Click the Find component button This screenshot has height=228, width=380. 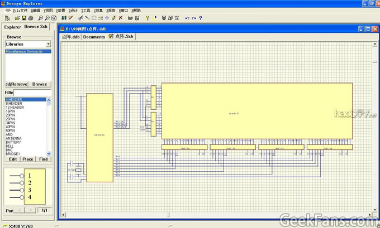(x=44, y=159)
